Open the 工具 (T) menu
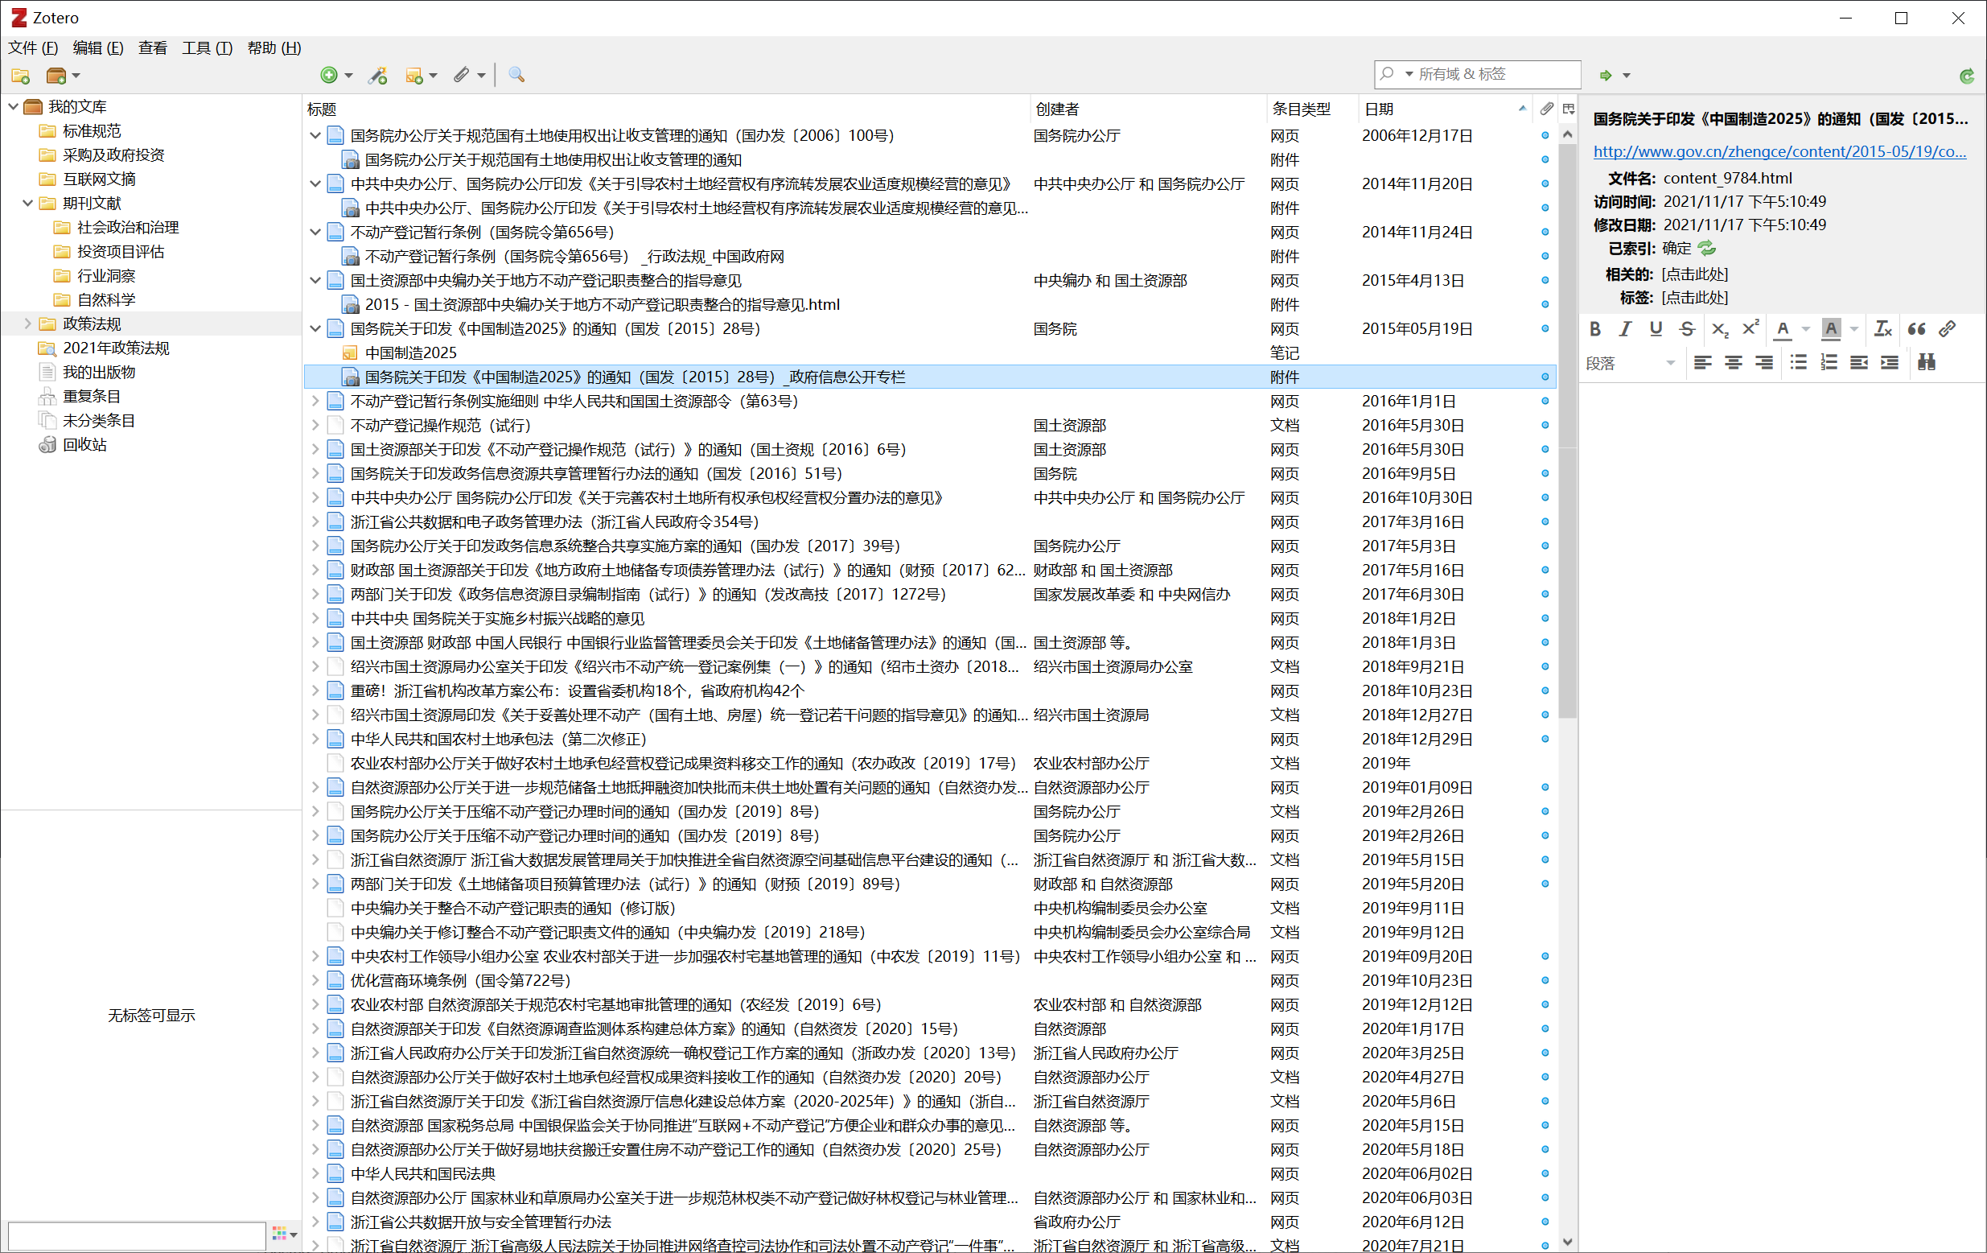Image resolution: width=1987 pixels, height=1253 pixels. (x=206, y=47)
